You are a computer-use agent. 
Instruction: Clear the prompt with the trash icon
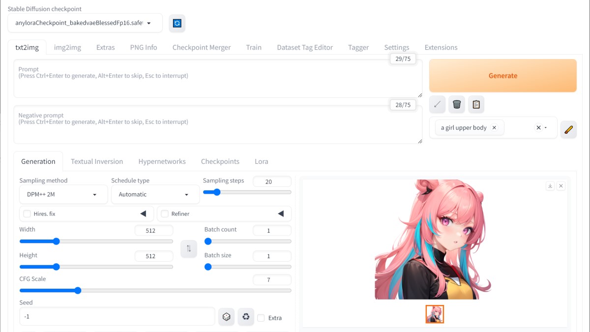tap(457, 104)
